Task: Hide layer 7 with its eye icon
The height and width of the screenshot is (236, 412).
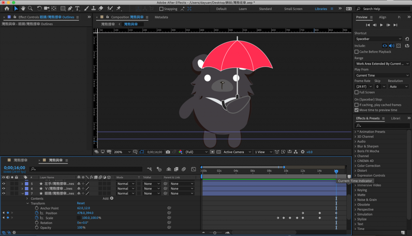Action: [x=4, y=193]
